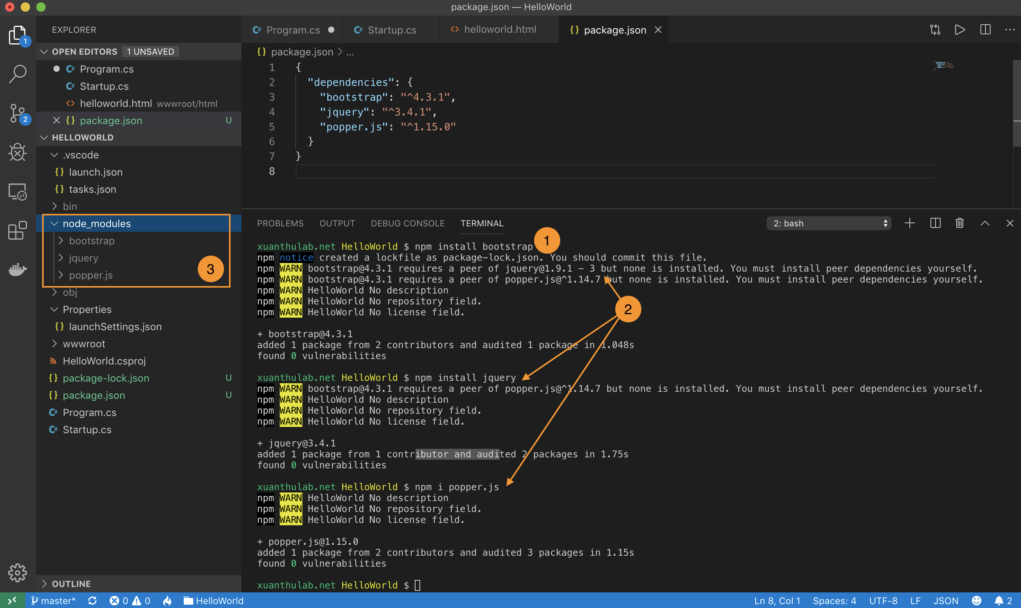Switch to the DEBUG CONSOLE tab

pos(407,223)
